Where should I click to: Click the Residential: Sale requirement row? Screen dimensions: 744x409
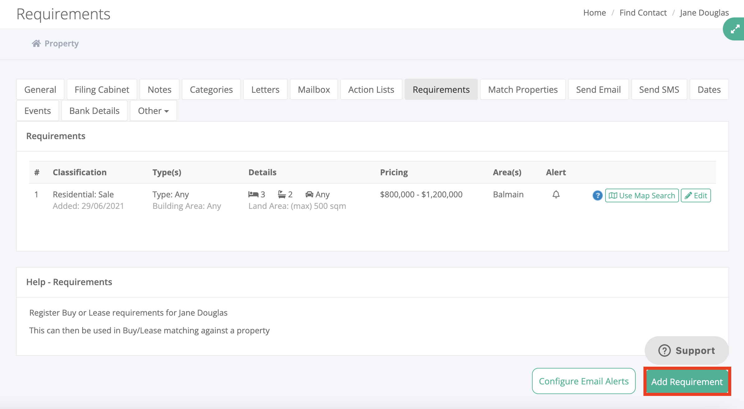pos(83,195)
